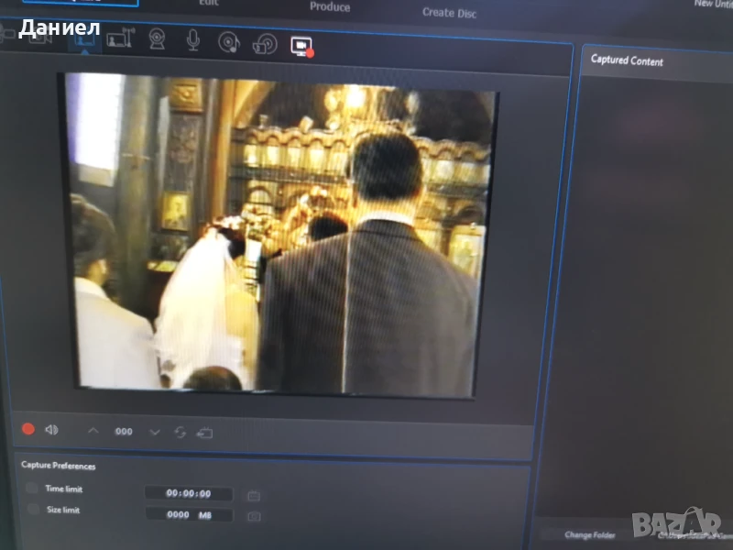Open the Edit tab
This screenshot has height=550, width=733.
click(208, 3)
